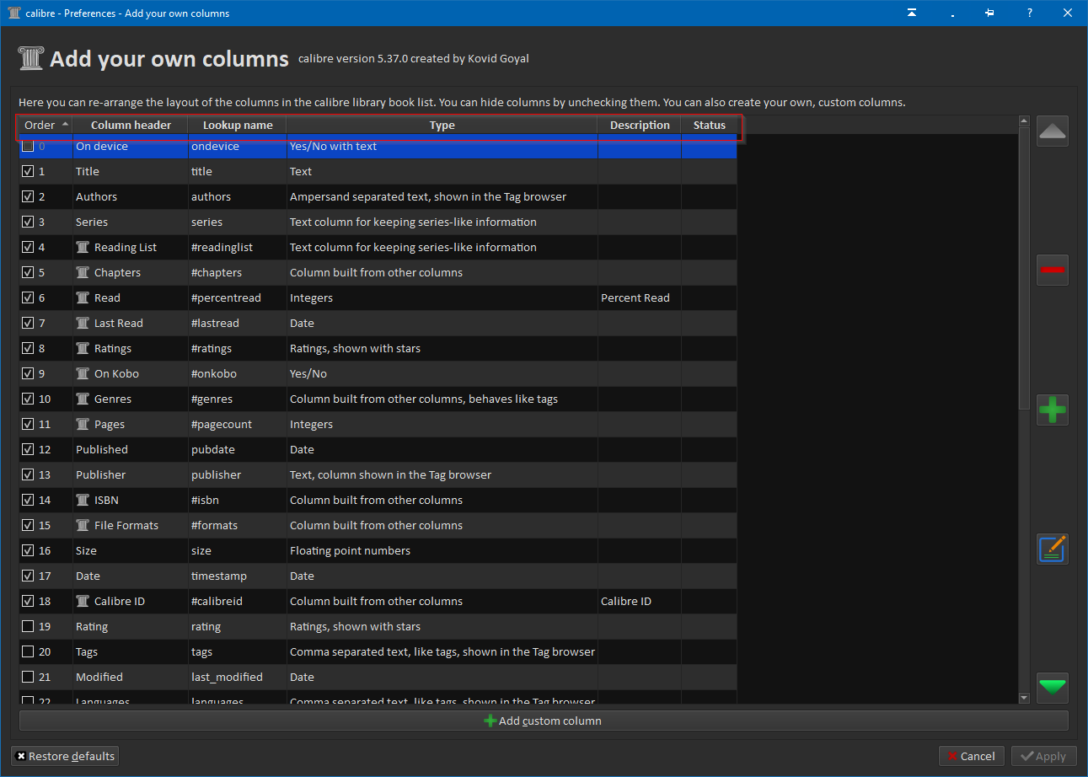The width and height of the screenshot is (1088, 777).
Task: Select the Publisher row in the list
Action: (100, 475)
